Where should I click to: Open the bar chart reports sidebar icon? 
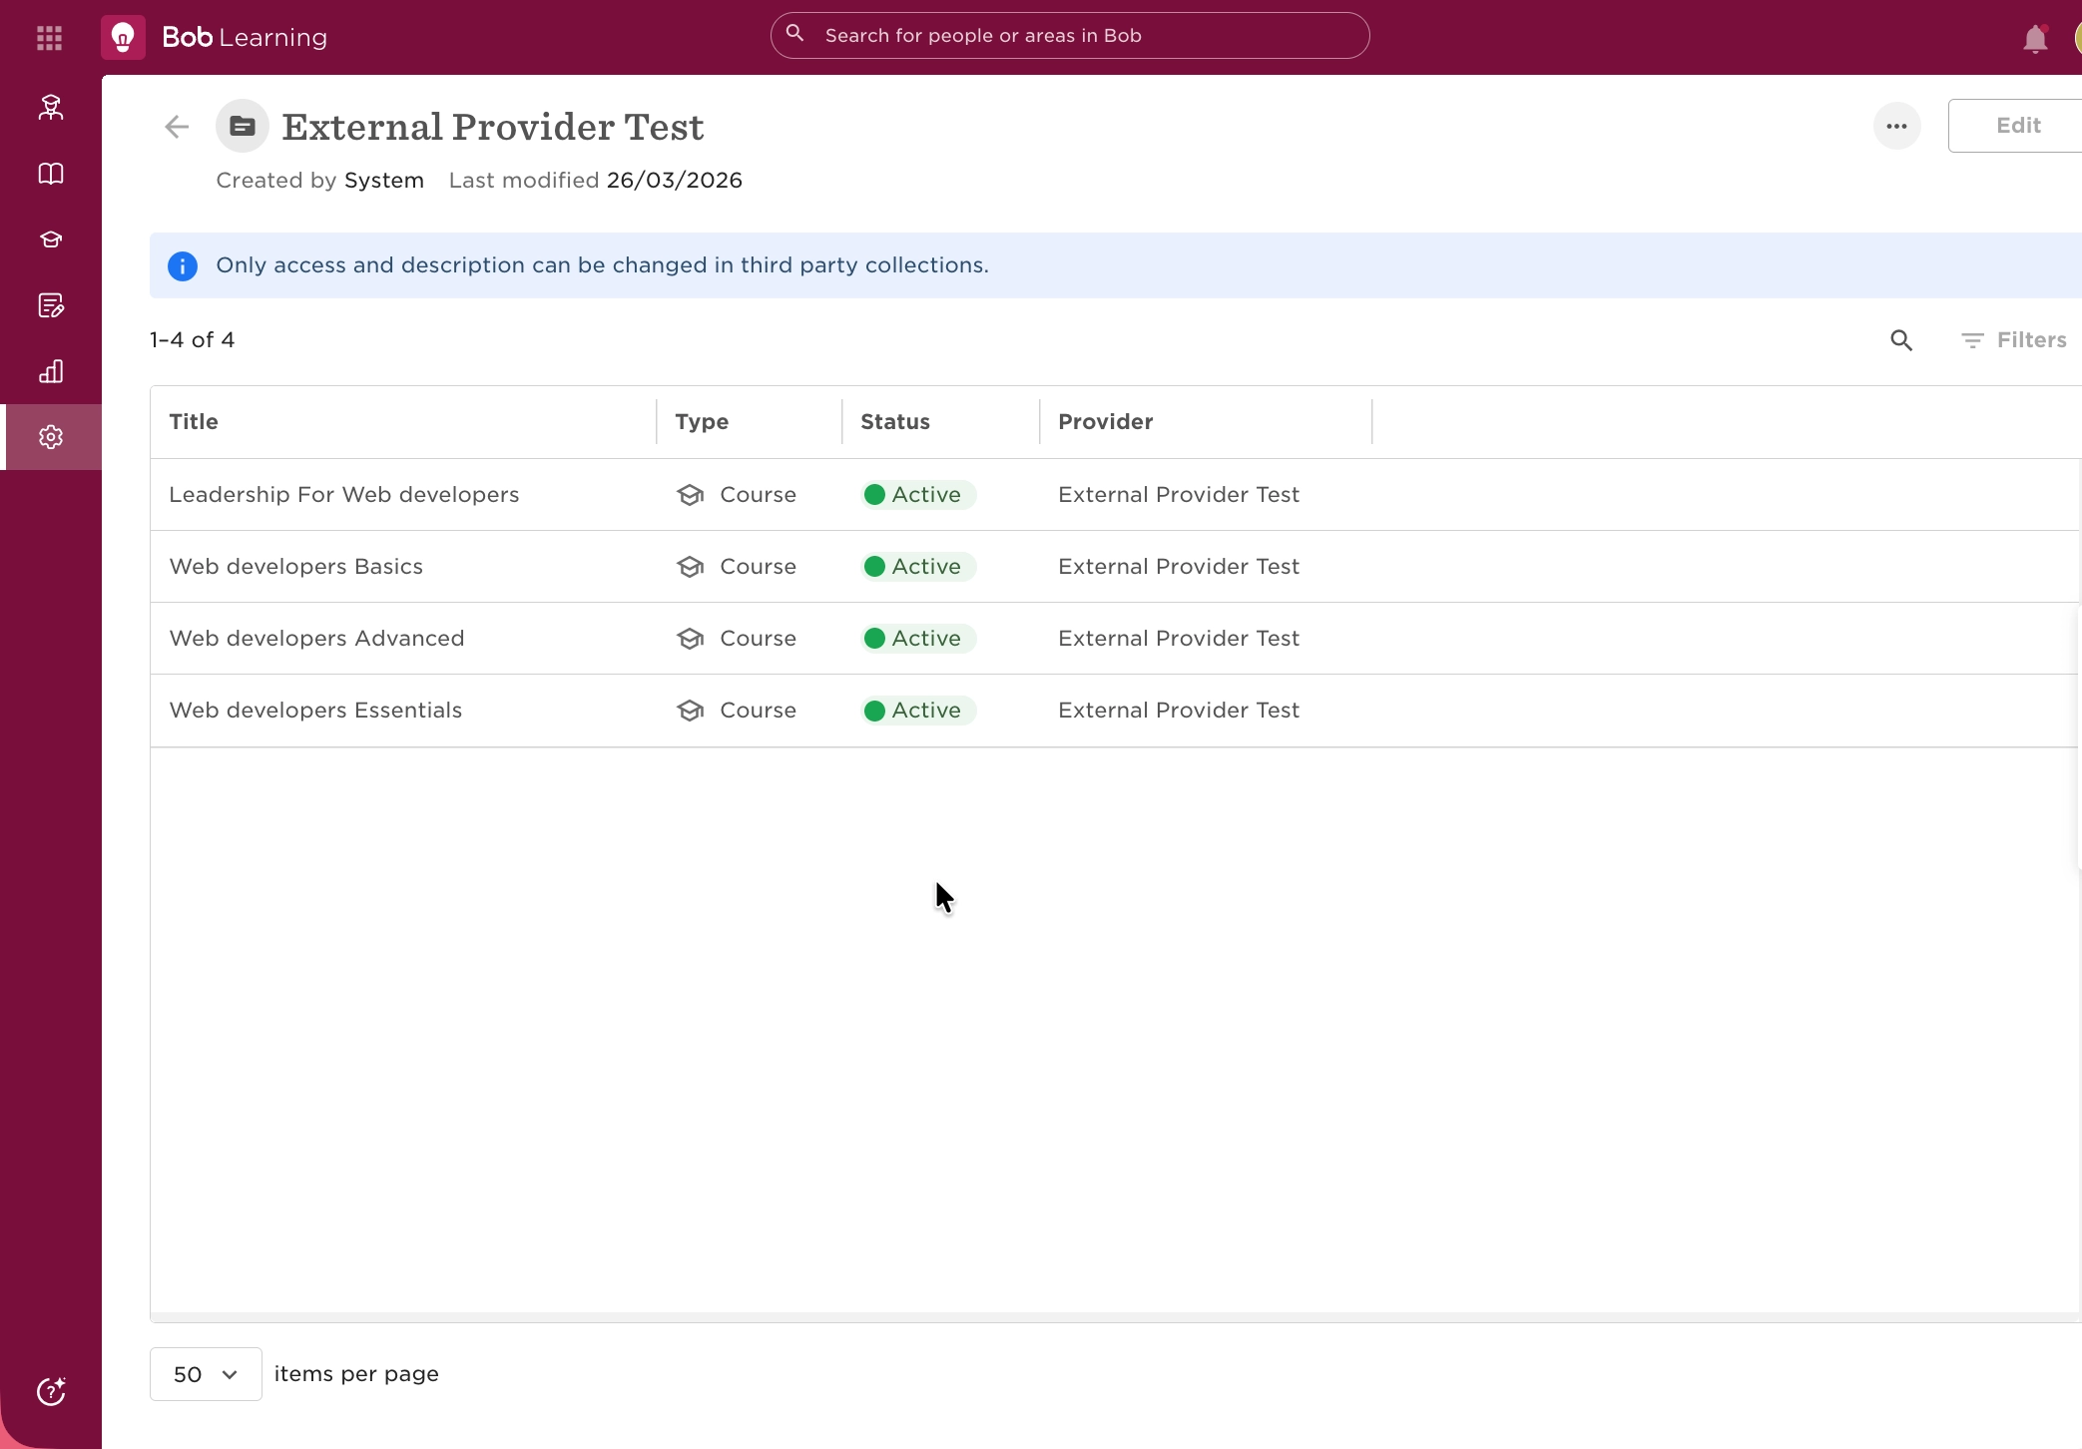point(51,371)
